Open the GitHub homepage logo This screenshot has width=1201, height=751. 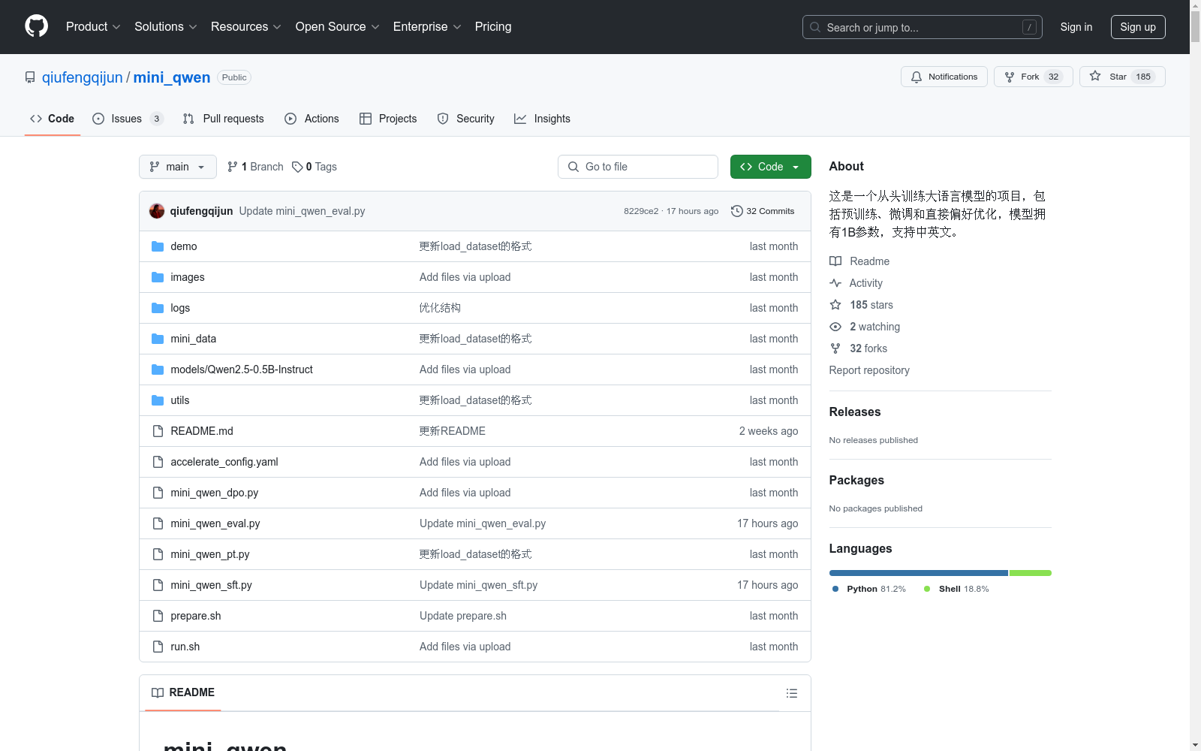(x=36, y=26)
